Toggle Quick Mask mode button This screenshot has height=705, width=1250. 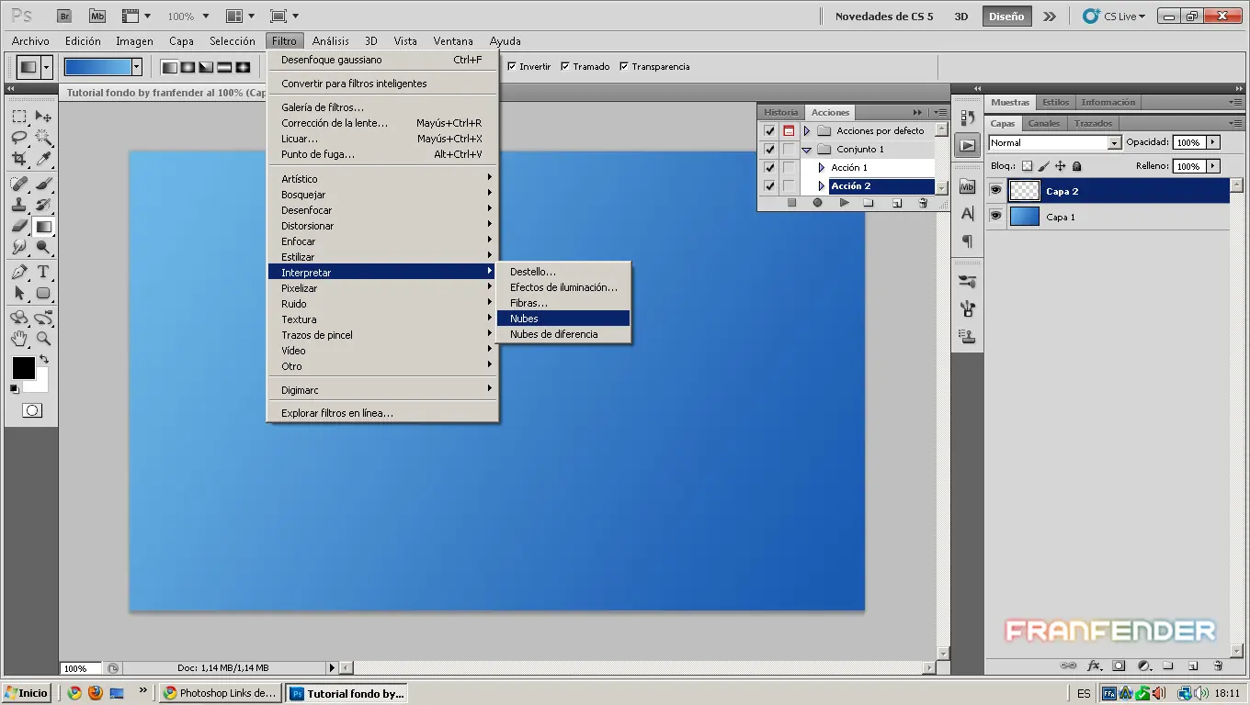(x=32, y=410)
